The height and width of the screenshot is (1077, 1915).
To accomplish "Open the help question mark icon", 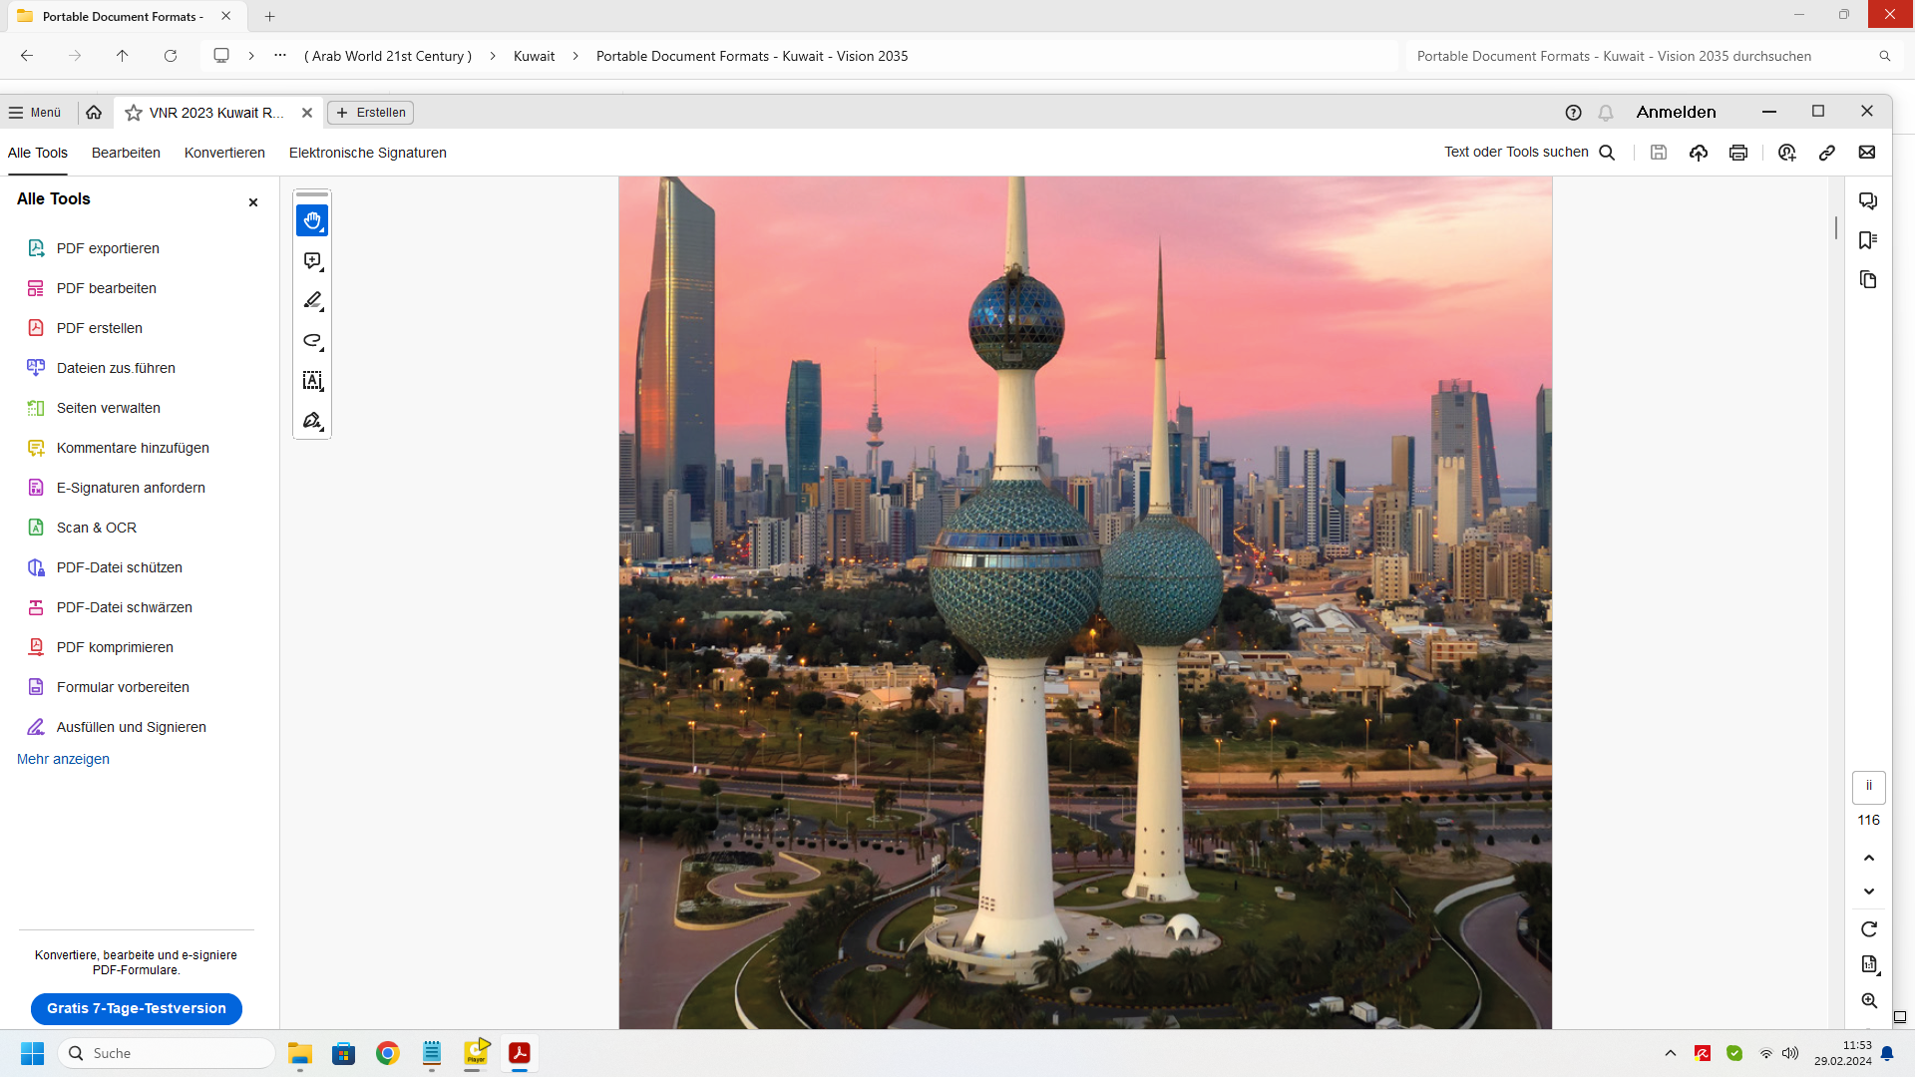I will [x=1573, y=113].
